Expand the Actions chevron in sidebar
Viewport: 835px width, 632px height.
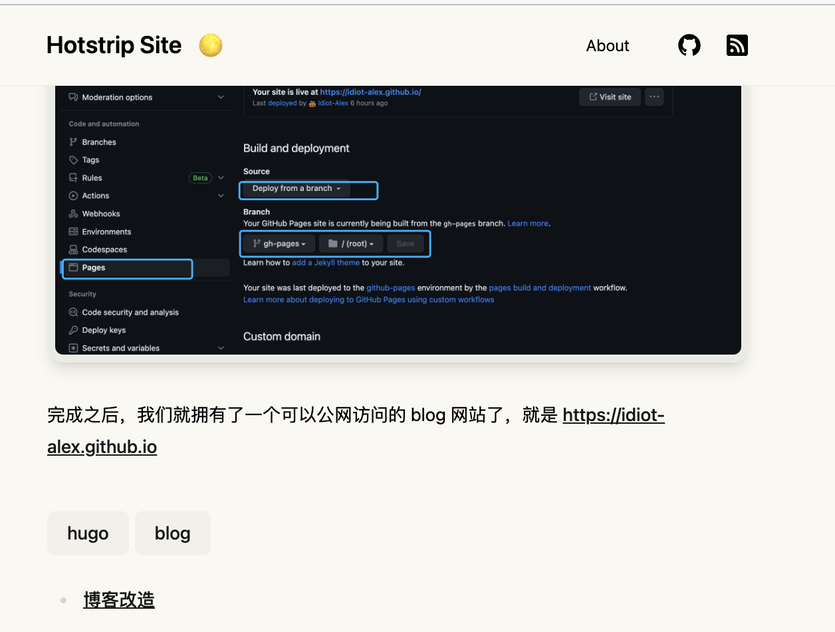221,196
